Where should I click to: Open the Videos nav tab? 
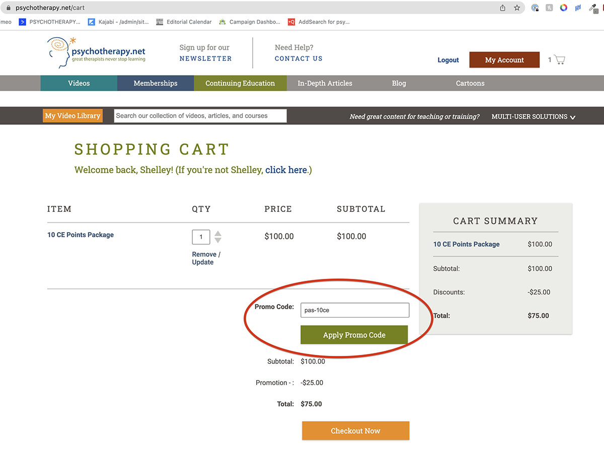[79, 83]
